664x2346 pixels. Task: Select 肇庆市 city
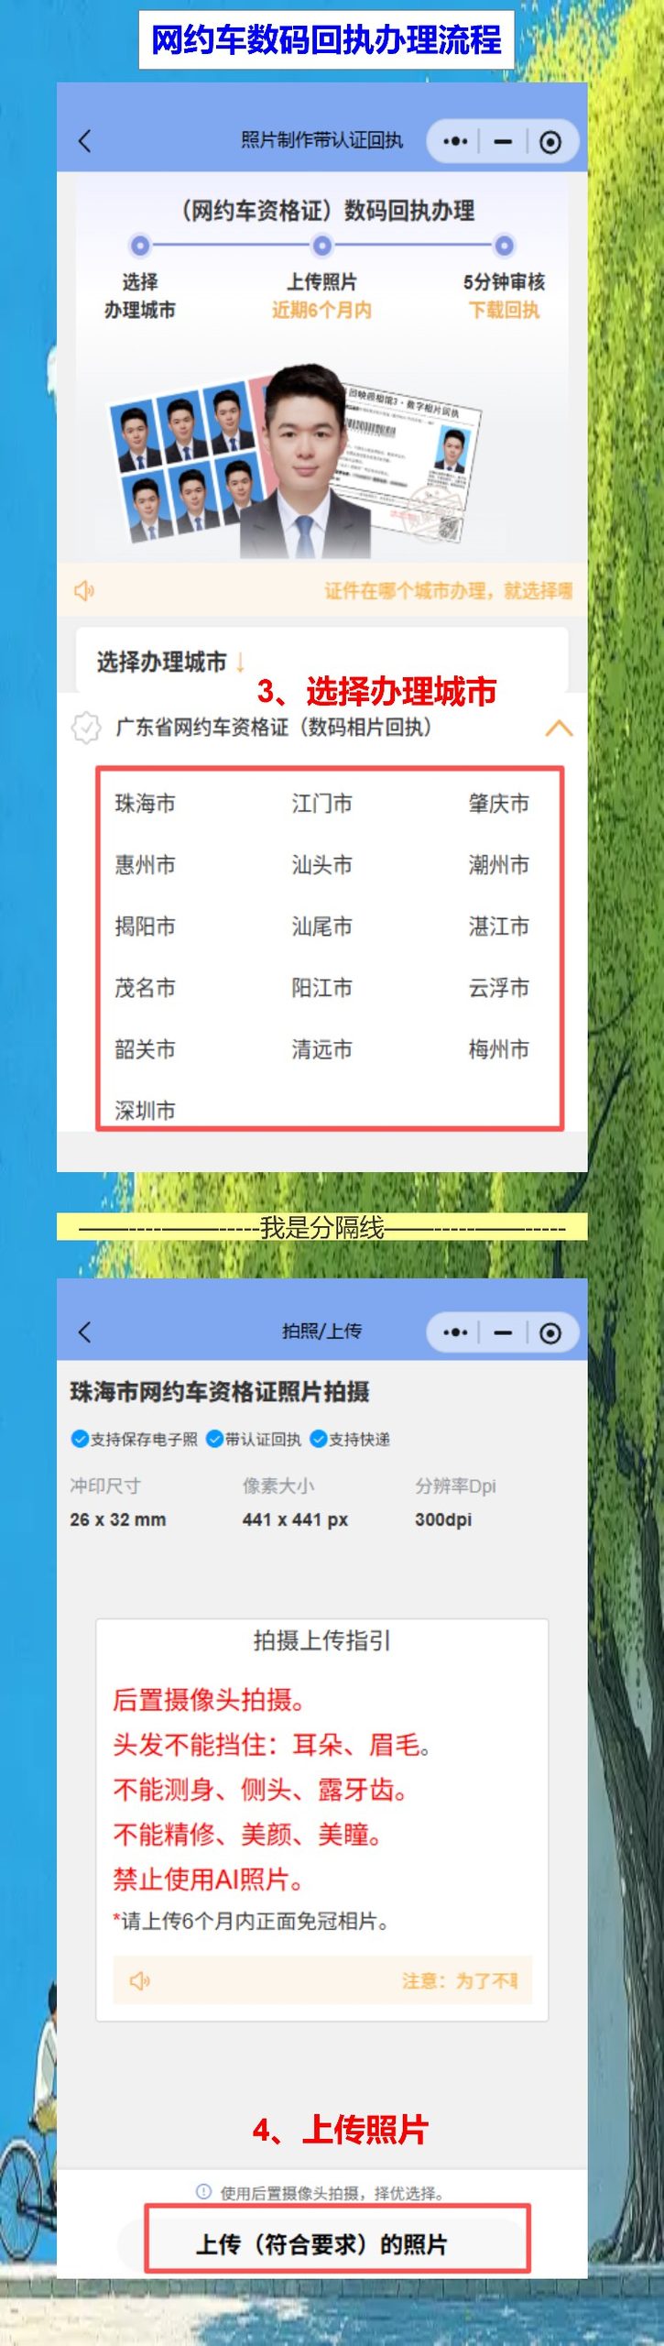point(498,804)
